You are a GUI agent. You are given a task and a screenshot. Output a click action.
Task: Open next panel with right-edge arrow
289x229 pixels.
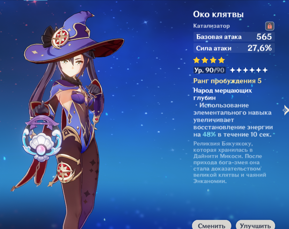tap(286, 110)
